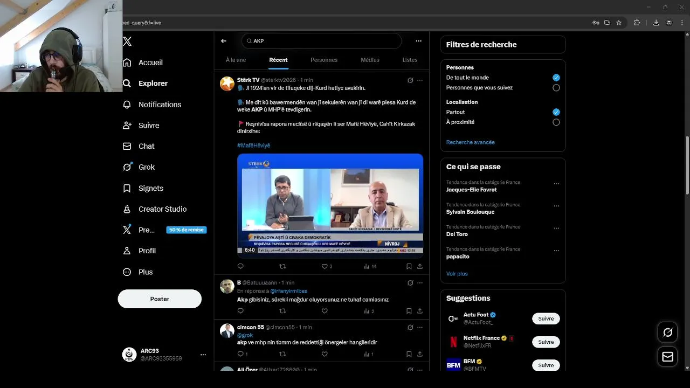
Task: Bookmark this page with browser star
Action: tap(619, 23)
